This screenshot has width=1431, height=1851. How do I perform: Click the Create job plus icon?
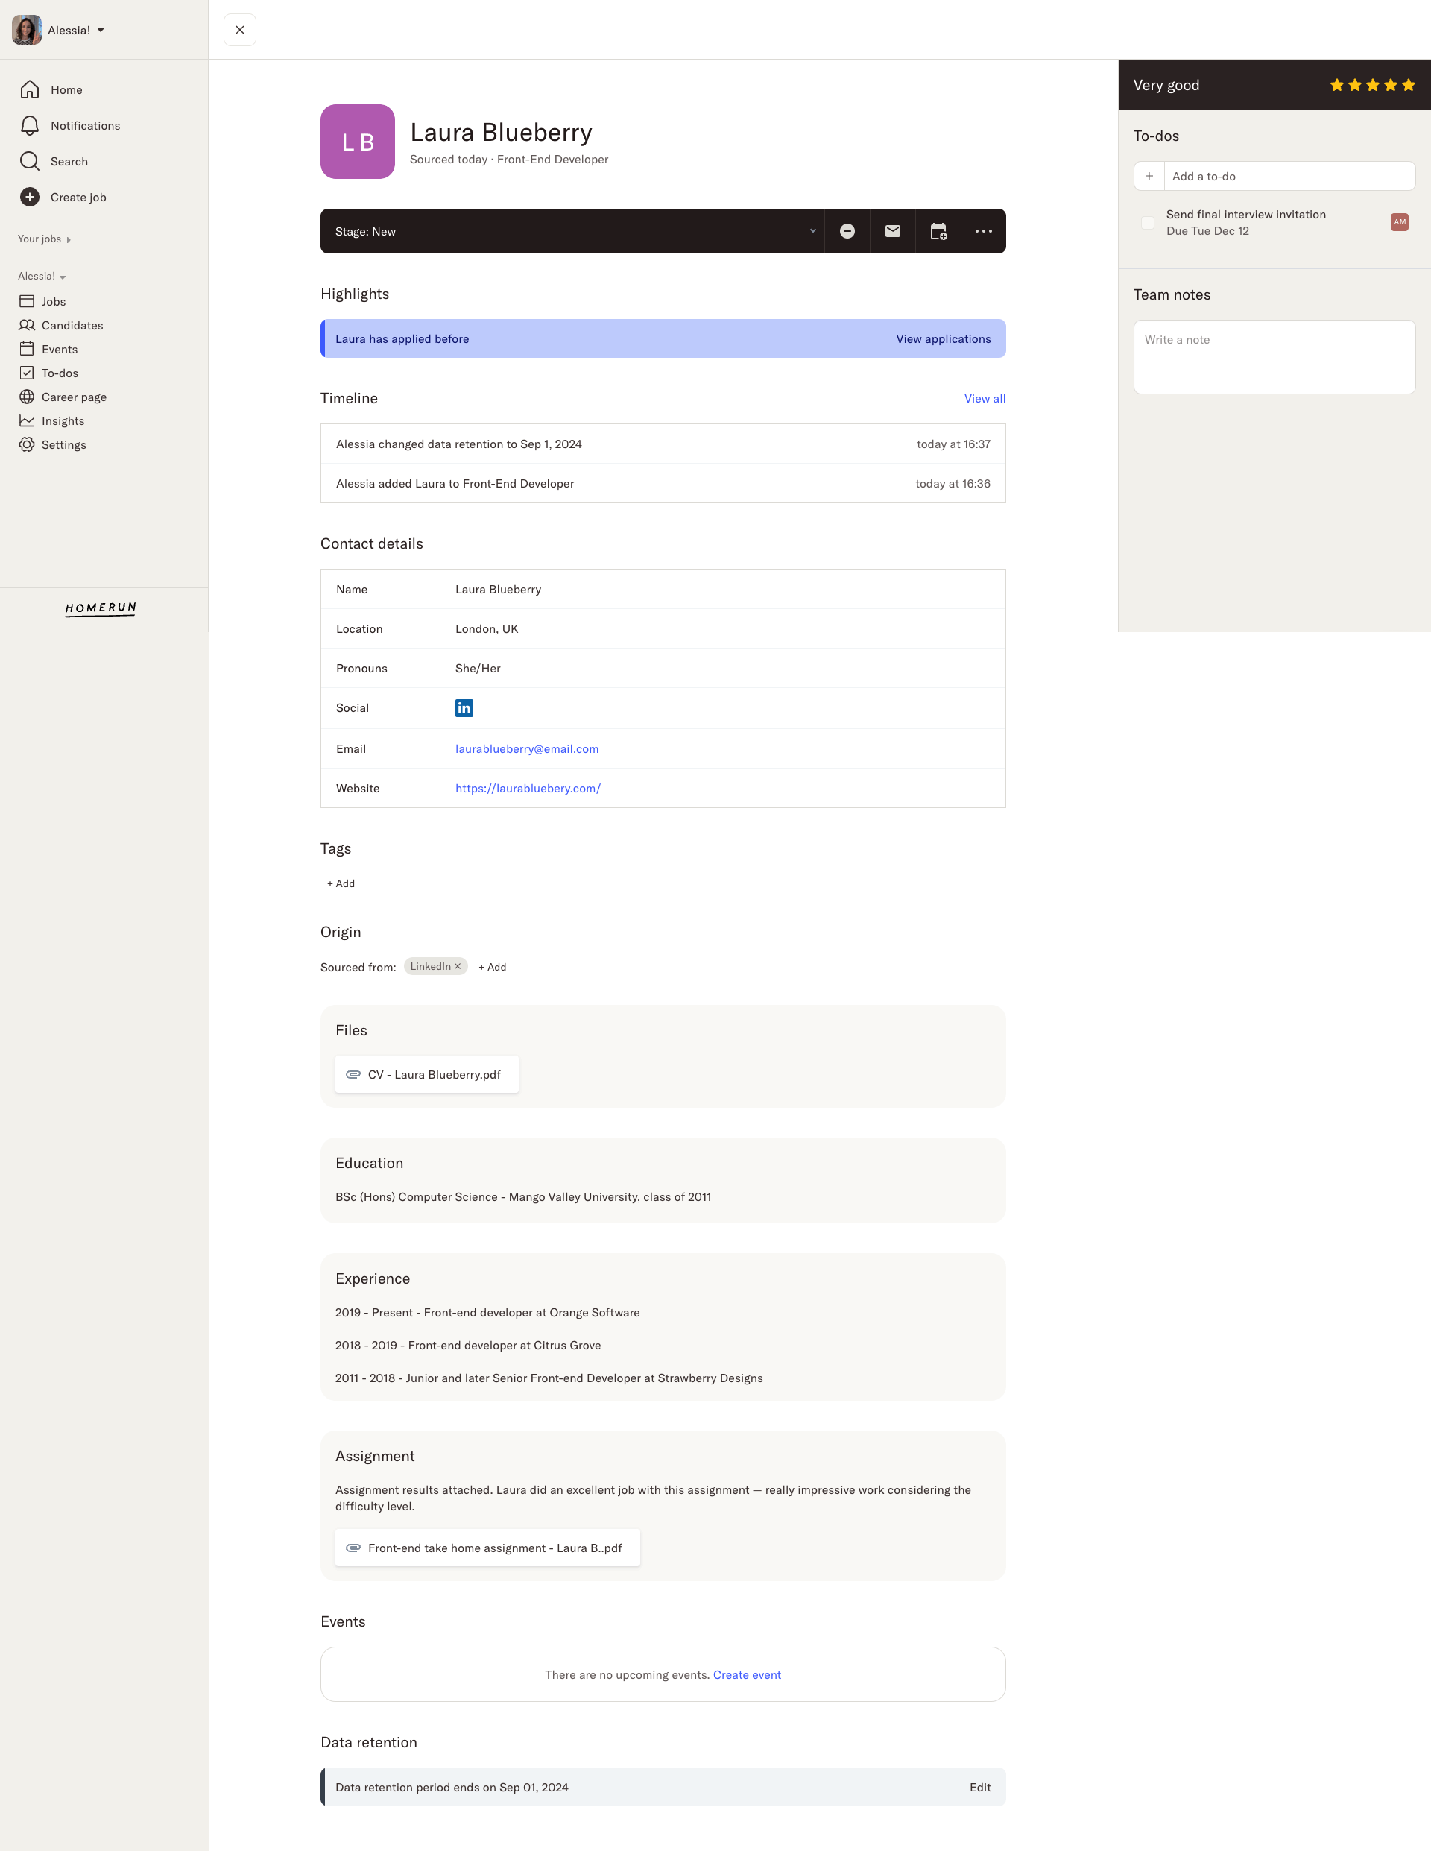click(30, 197)
